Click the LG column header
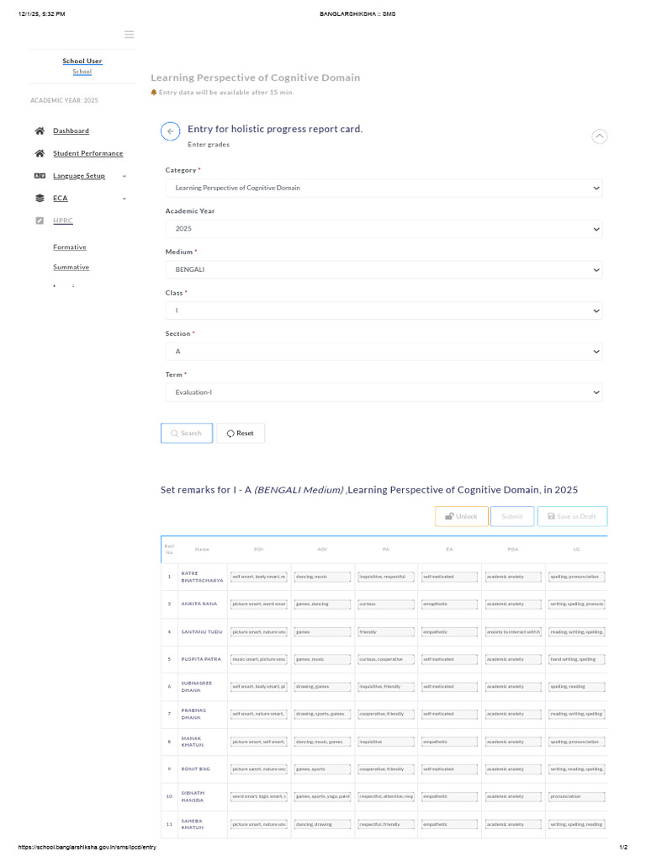This screenshot has width=646, height=862. coord(577,550)
